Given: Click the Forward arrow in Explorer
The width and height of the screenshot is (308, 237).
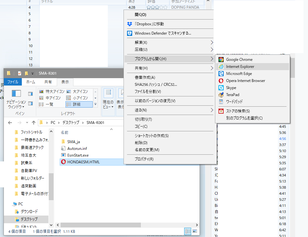Looking at the screenshot, I should pos(20,123).
